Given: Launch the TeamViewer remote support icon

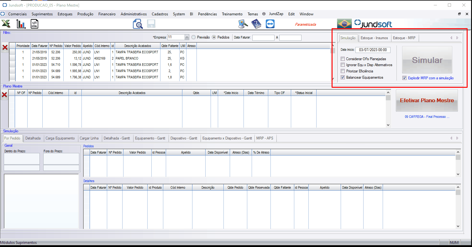Looking at the screenshot, I should pyautogui.click(x=270, y=24).
